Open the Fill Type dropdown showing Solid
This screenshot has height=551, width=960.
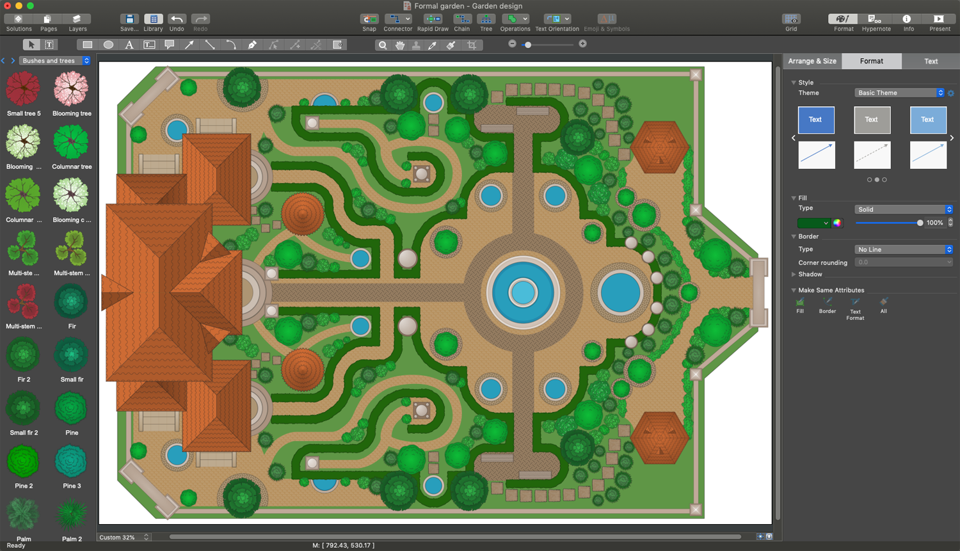[904, 209]
